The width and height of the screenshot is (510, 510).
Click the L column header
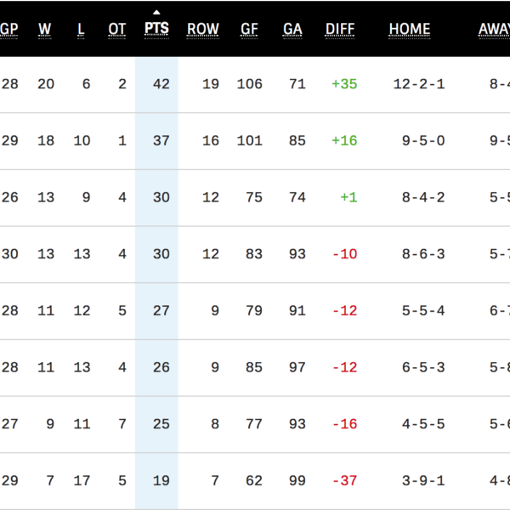pyautogui.click(x=81, y=29)
